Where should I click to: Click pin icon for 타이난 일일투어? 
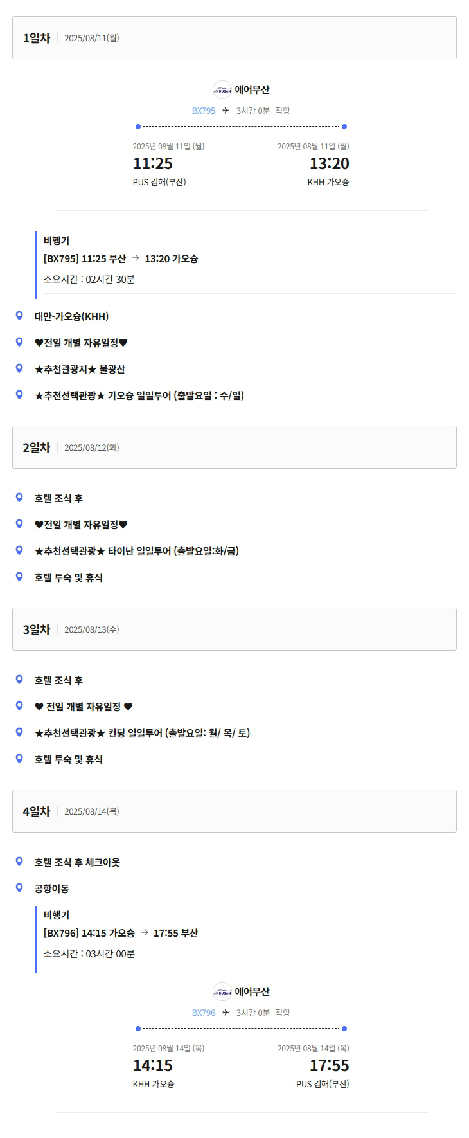pyautogui.click(x=19, y=550)
